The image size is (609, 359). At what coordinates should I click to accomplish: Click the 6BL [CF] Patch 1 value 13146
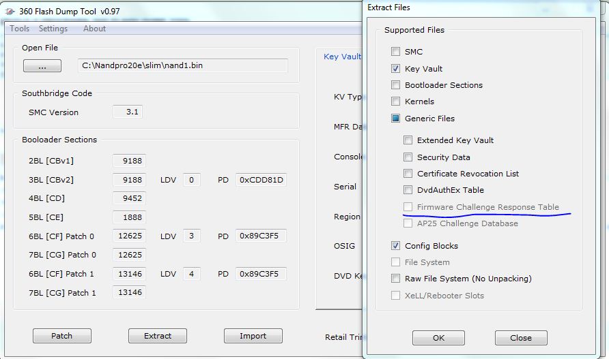tap(129, 274)
